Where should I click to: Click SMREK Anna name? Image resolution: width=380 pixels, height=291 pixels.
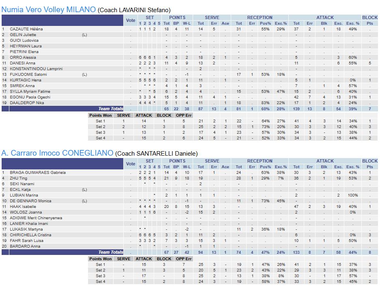pyautogui.click(x=22, y=86)
